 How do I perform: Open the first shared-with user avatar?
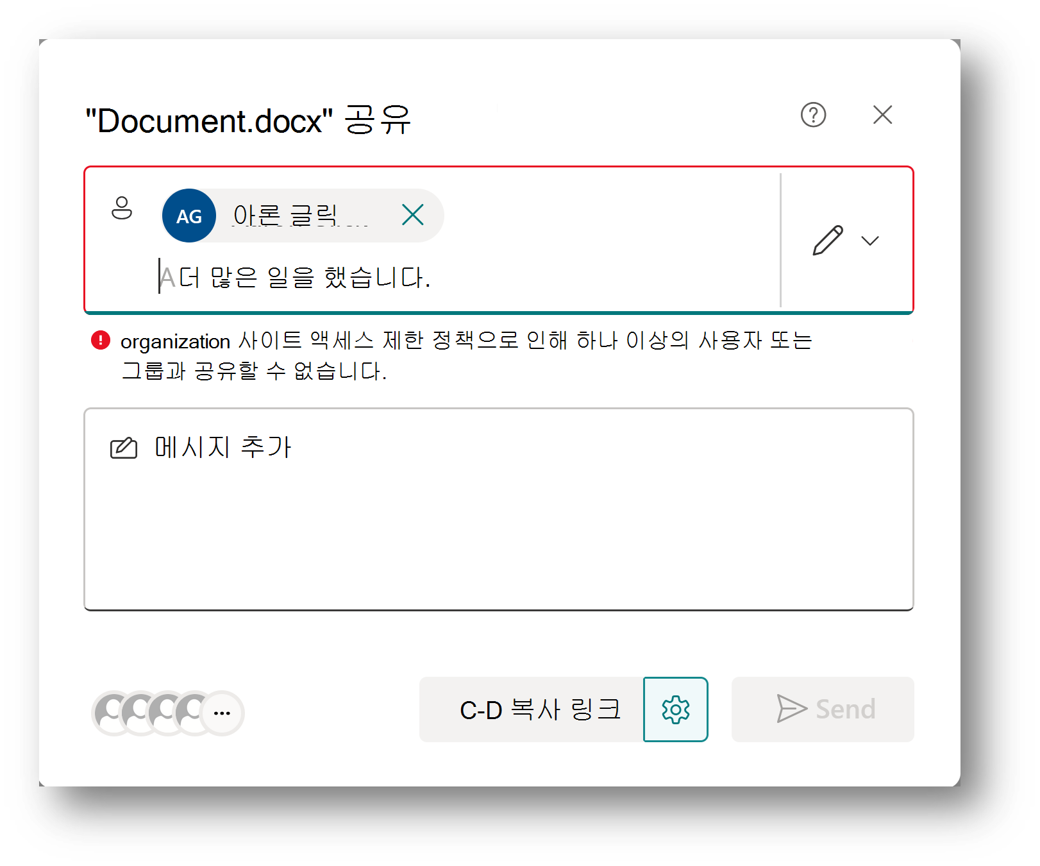[112, 713]
